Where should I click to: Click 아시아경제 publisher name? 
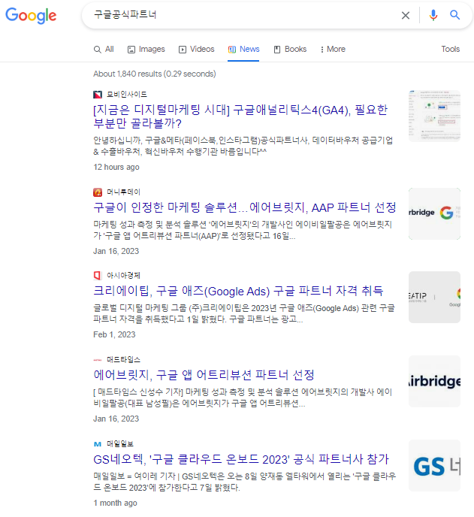124,275
